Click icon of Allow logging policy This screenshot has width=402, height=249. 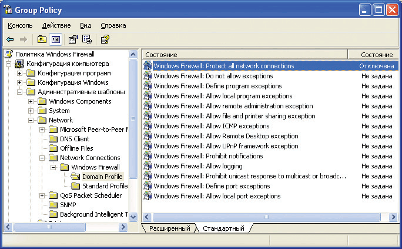tap(148, 166)
